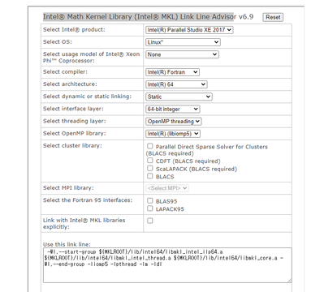
Task: Open the Xeon Phi Coprocessor usage dropdown
Action: click(x=182, y=54)
